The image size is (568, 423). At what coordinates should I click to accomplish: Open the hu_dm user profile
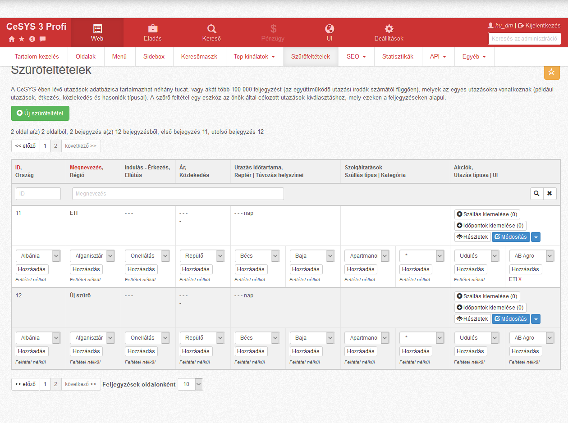tap(500, 26)
